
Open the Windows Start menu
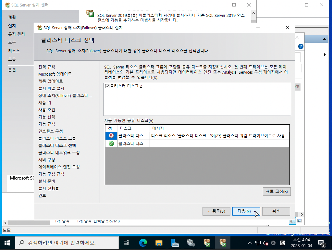click(7, 243)
